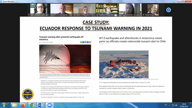Image resolution: width=192 pixels, height=108 pixels.
Task: Open File Explorer from the taskbar
Action: [x=14, y=105]
